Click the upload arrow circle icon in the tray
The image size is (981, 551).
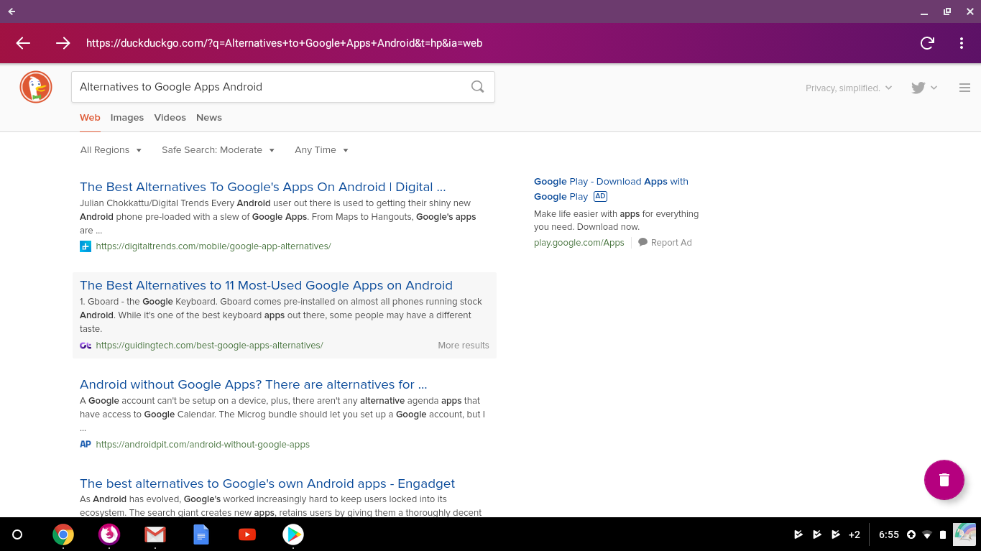pyautogui.click(x=911, y=534)
